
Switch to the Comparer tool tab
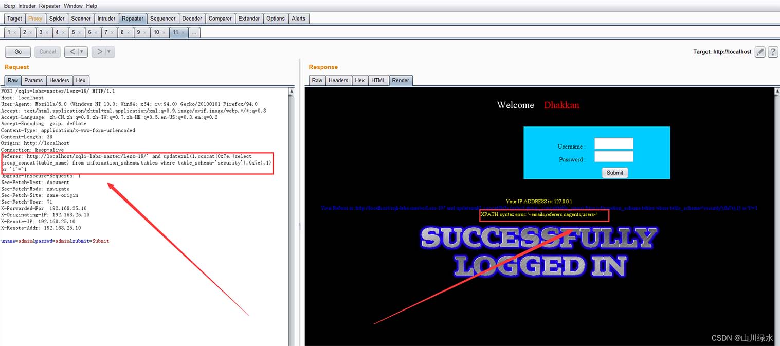pos(220,19)
